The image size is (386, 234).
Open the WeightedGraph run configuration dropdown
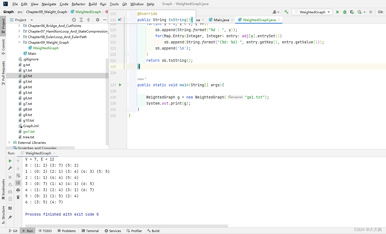point(312,12)
